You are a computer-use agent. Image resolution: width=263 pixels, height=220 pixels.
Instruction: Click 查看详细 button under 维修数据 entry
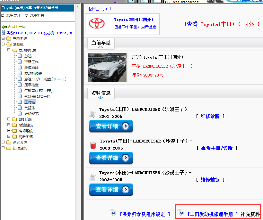(111, 190)
